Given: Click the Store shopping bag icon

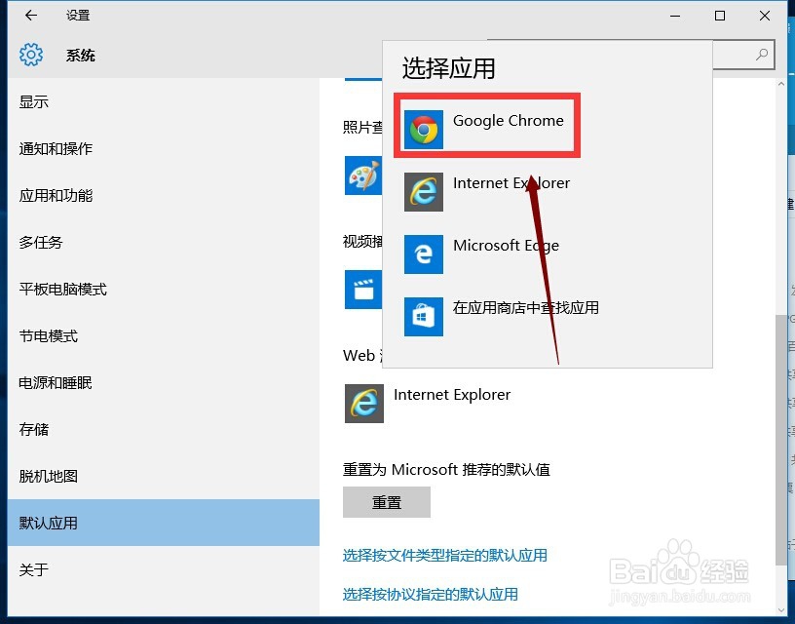Looking at the screenshot, I should coord(424,317).
